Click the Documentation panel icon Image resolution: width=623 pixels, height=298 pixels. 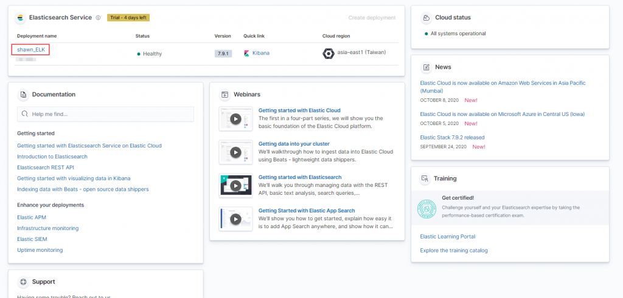coord(24,95)
